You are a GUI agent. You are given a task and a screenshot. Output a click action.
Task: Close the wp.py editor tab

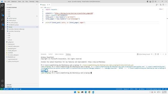pyautogui.click(x=49, y=5)
